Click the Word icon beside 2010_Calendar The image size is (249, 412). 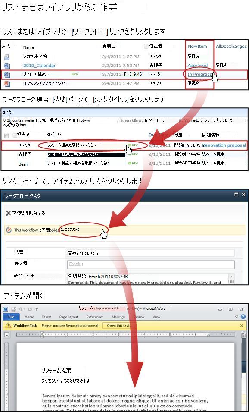[x=7, y=66]
